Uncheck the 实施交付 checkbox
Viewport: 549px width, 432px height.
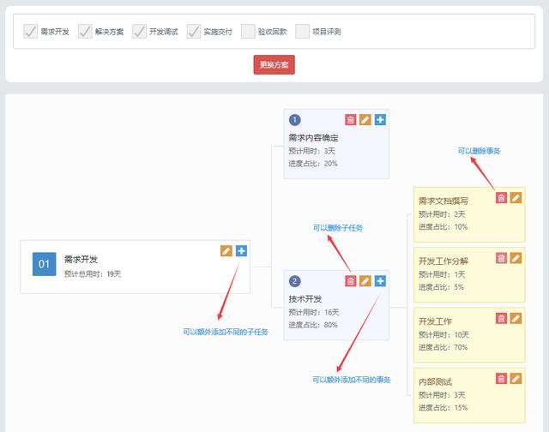click(194, 32)
